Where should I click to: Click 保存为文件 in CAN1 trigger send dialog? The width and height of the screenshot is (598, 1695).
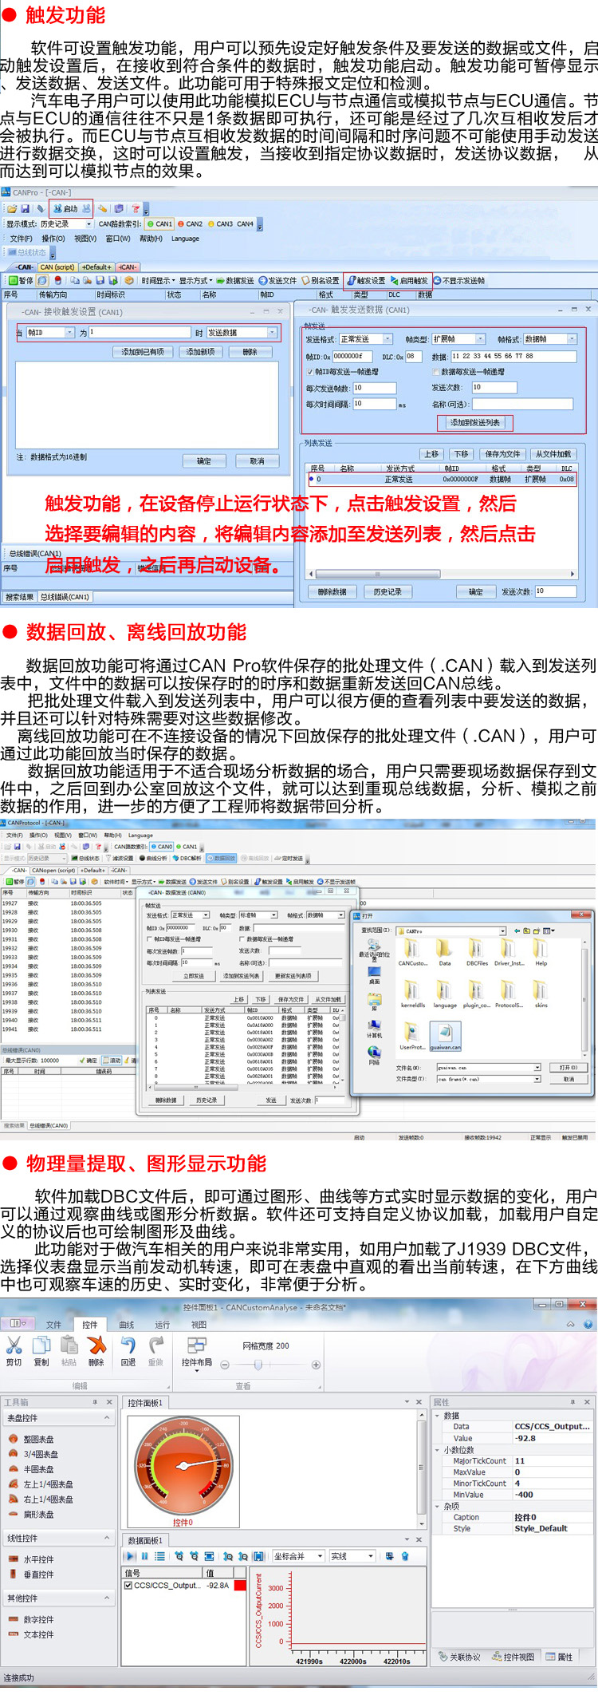click(x=502, y=454)
